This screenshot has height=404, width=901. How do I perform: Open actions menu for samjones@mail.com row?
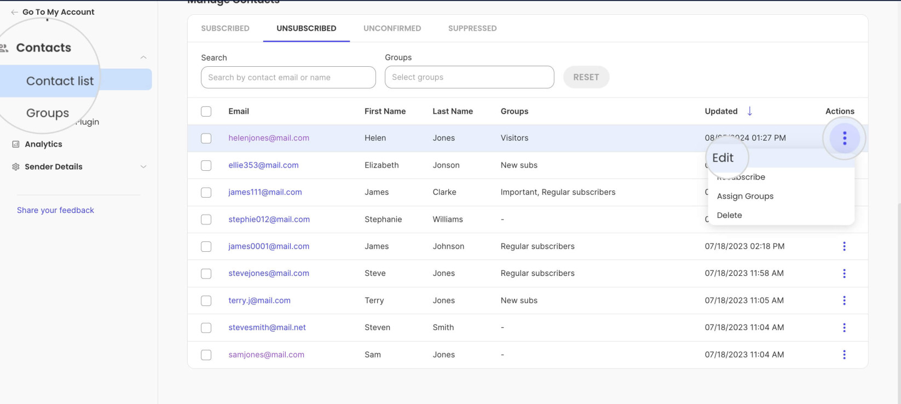pos(844,355)
